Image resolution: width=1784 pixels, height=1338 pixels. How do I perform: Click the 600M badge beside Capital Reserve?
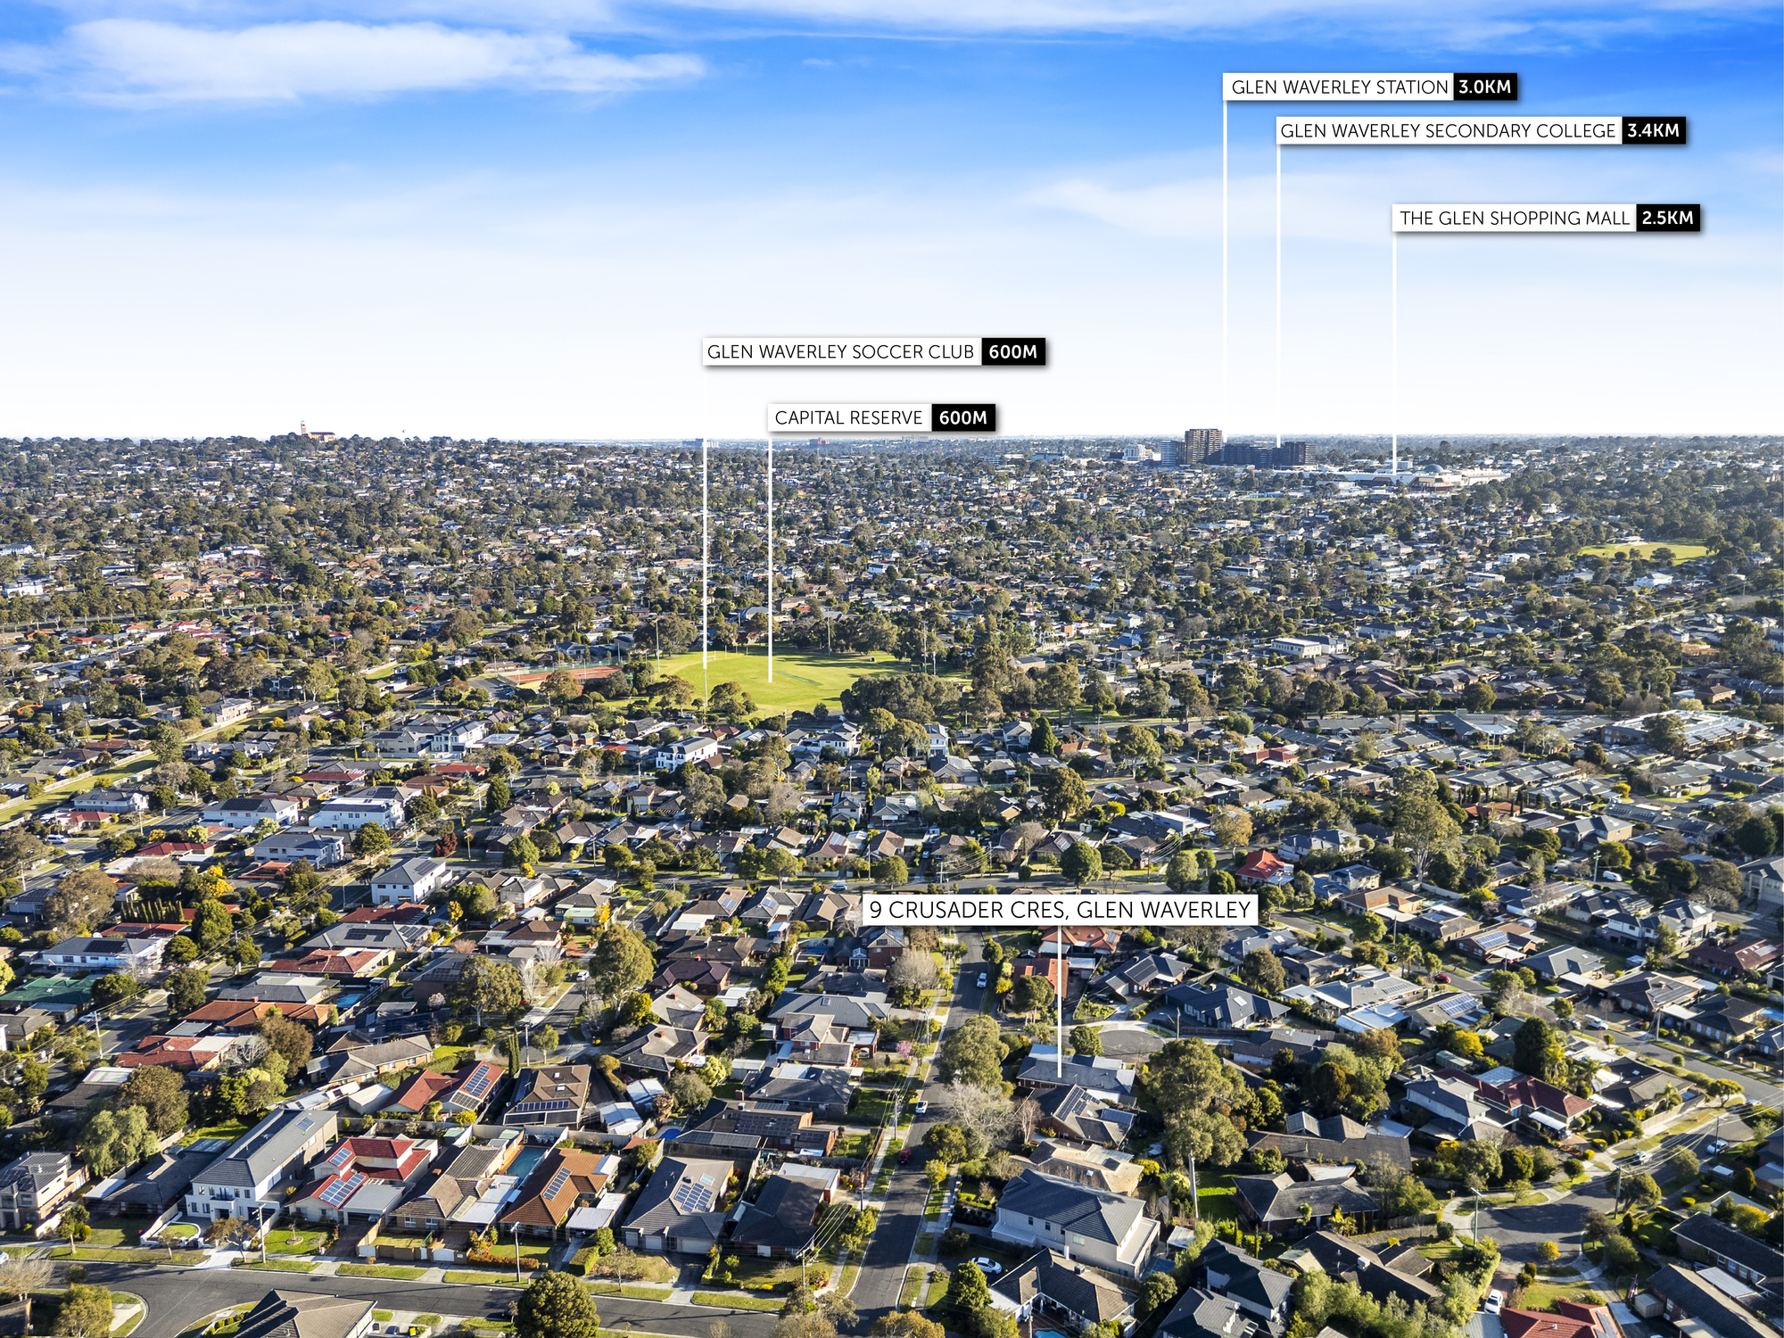click(x=963, y=417)
